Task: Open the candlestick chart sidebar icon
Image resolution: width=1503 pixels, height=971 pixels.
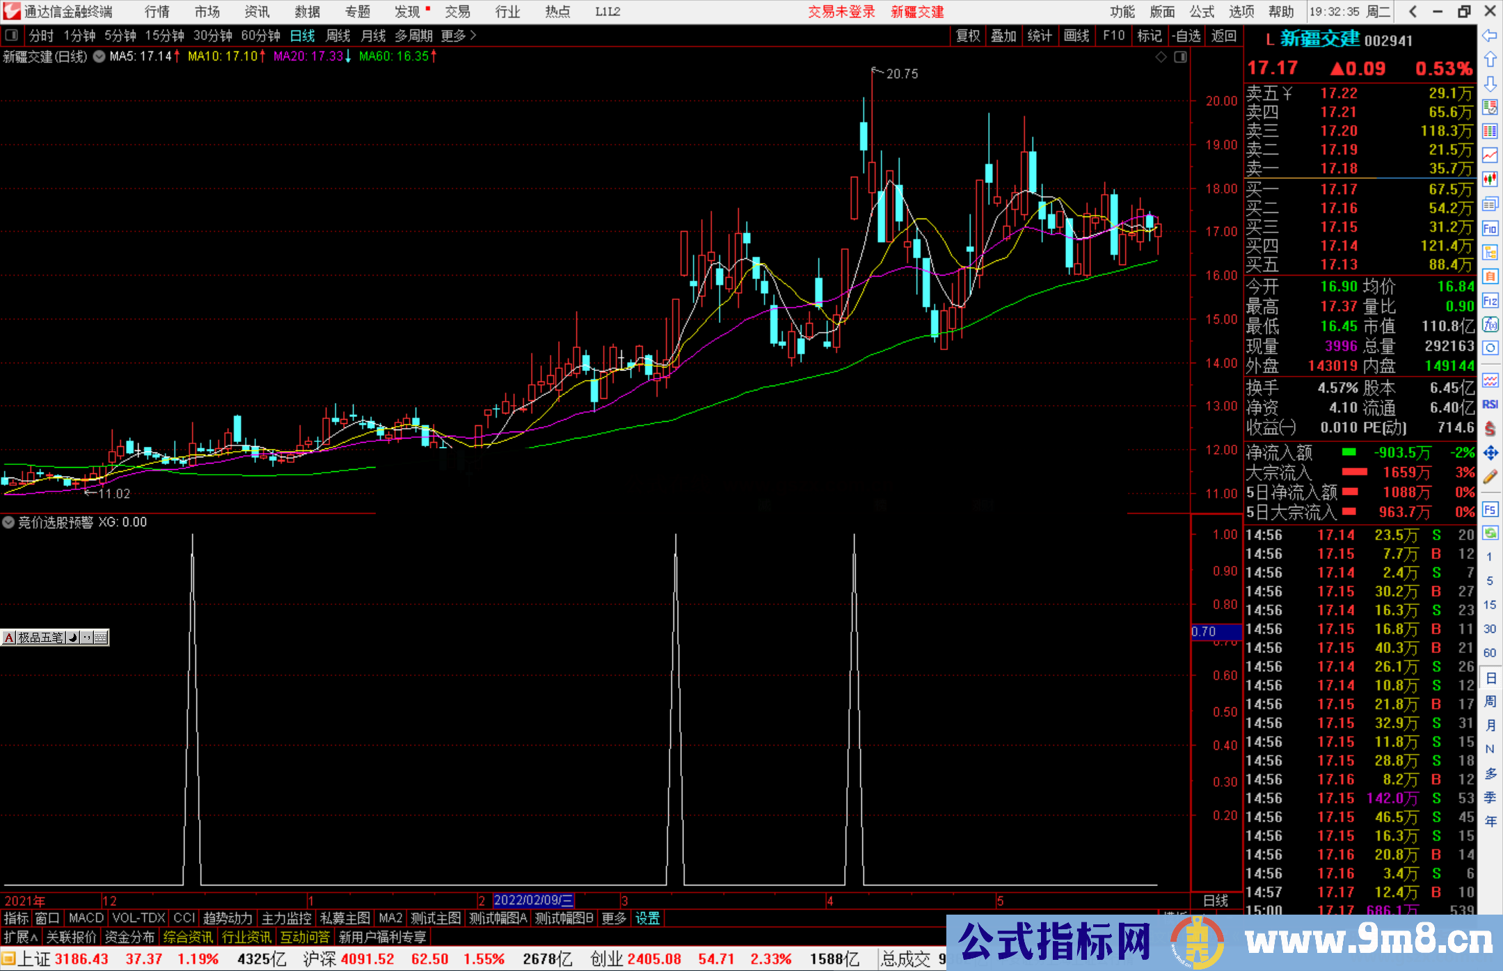Action: tap(1490, 180)
